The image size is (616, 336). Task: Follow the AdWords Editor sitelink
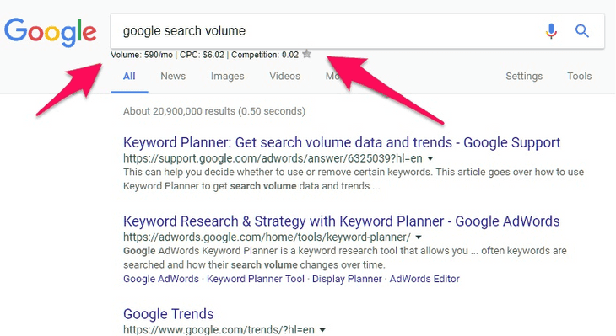pos(424,279)
